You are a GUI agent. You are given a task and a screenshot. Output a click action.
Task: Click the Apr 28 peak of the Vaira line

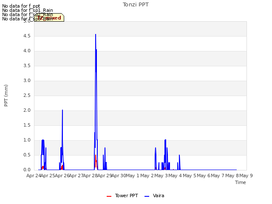(x=96, y=34)
